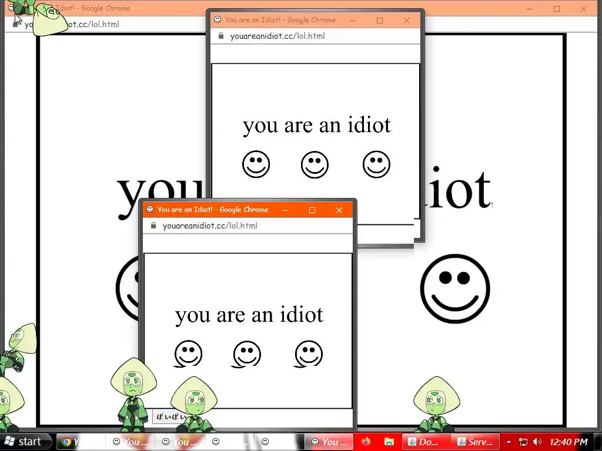Screen dimensions: 602x451
Task: Minimize the lower 'You are an Idiot!' popup window
Action: pos(285,210)
